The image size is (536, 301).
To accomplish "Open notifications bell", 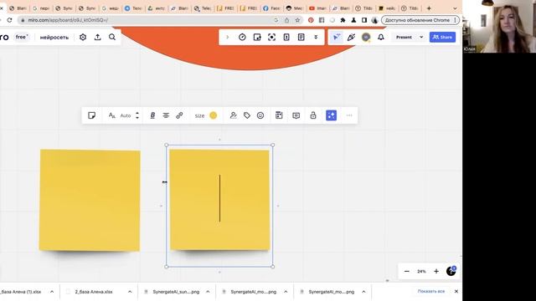I will tap(381, 37).
